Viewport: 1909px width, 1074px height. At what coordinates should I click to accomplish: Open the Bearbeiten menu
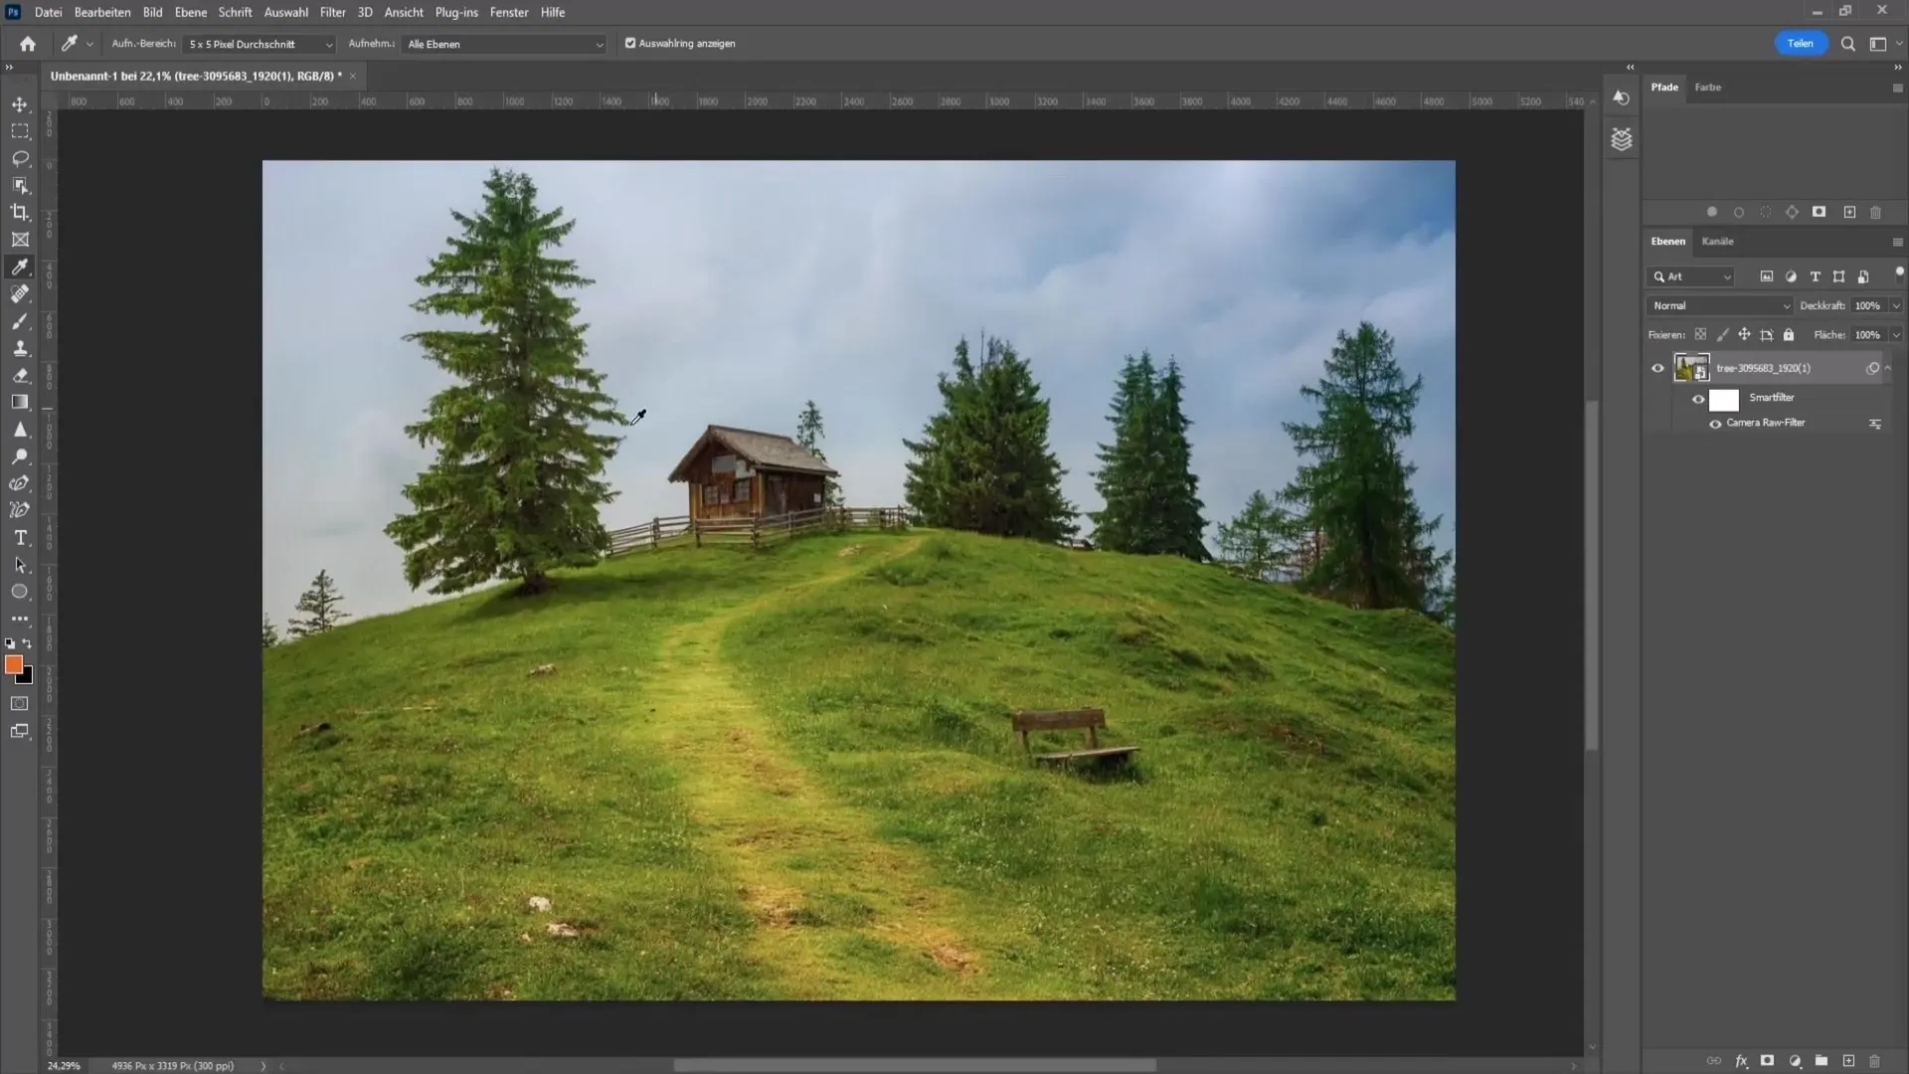[x=102, y=12]
